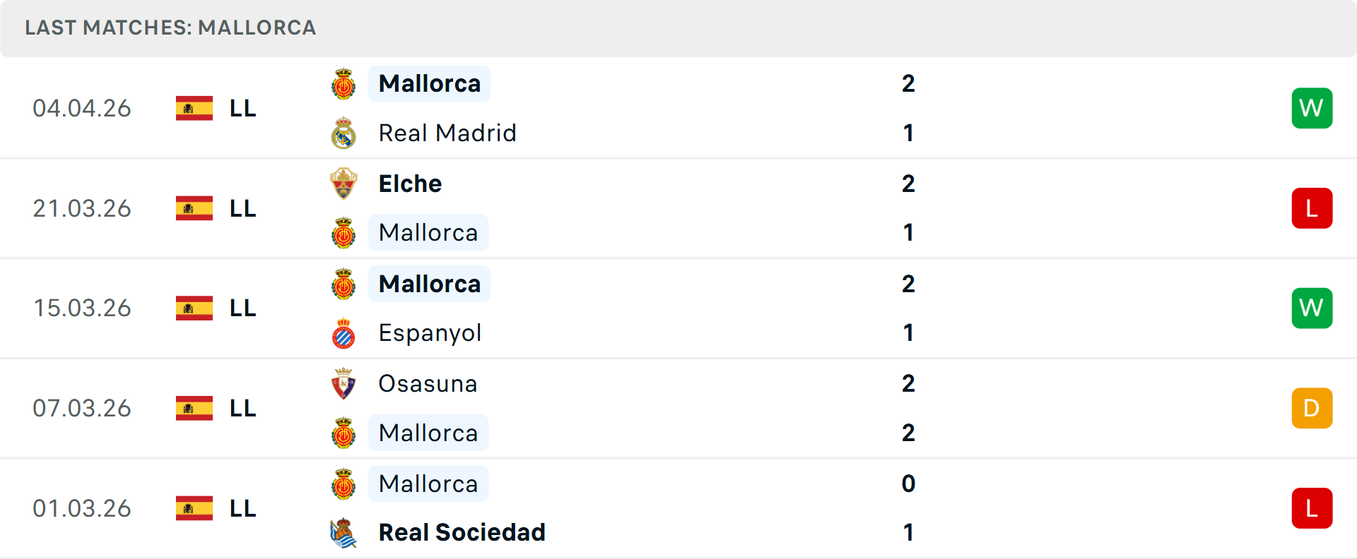Open the Elche team link

click(x=410, y=184)
